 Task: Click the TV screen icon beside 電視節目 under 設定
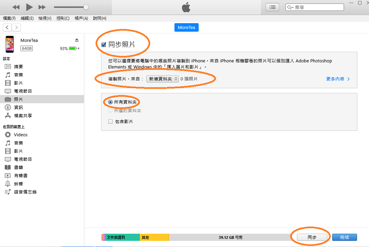(8, 91)
